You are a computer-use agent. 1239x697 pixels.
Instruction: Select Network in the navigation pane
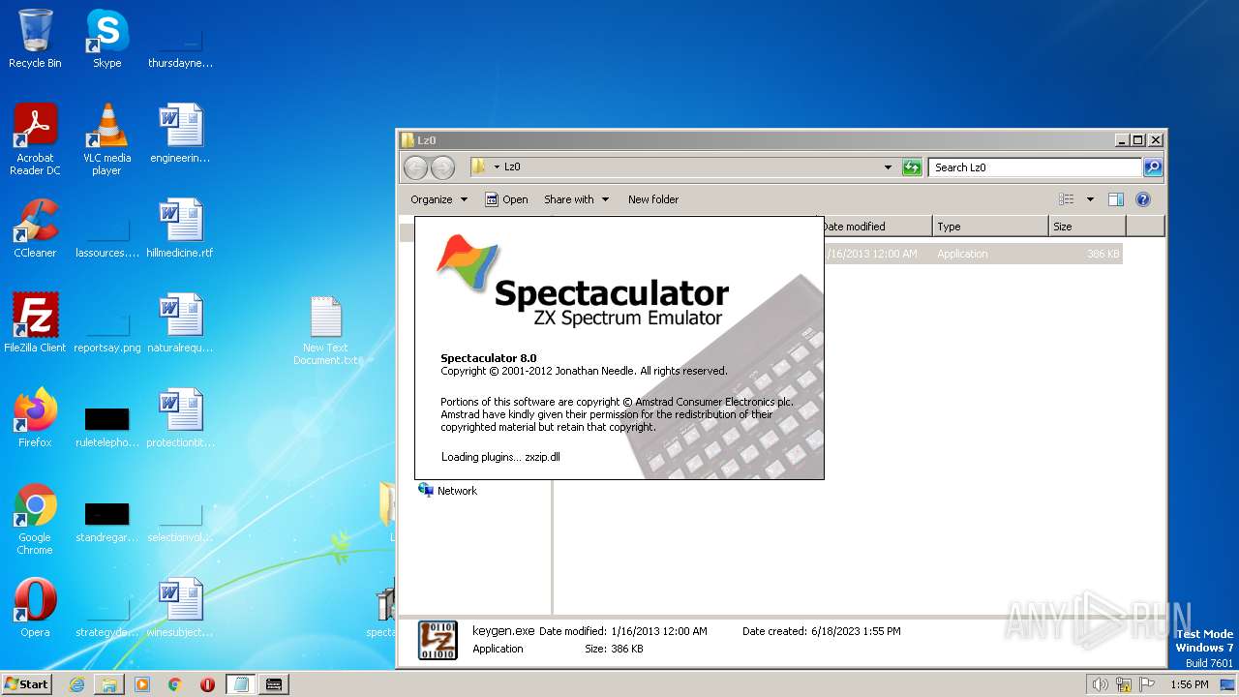pos(457,491)
